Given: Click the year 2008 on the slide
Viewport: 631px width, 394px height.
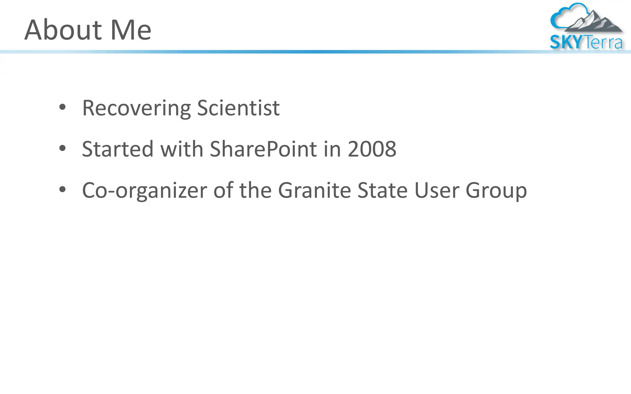Looking at the screenshot, I should click(372, 149).
